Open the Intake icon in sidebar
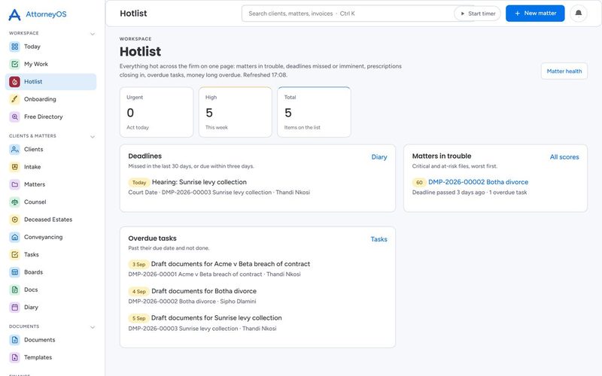Viewport: 602px width, 376px height. point(14,167)
